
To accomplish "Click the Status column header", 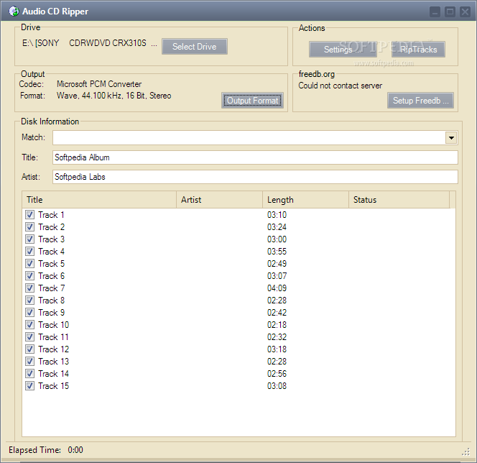I will click(x=399, y=200).
